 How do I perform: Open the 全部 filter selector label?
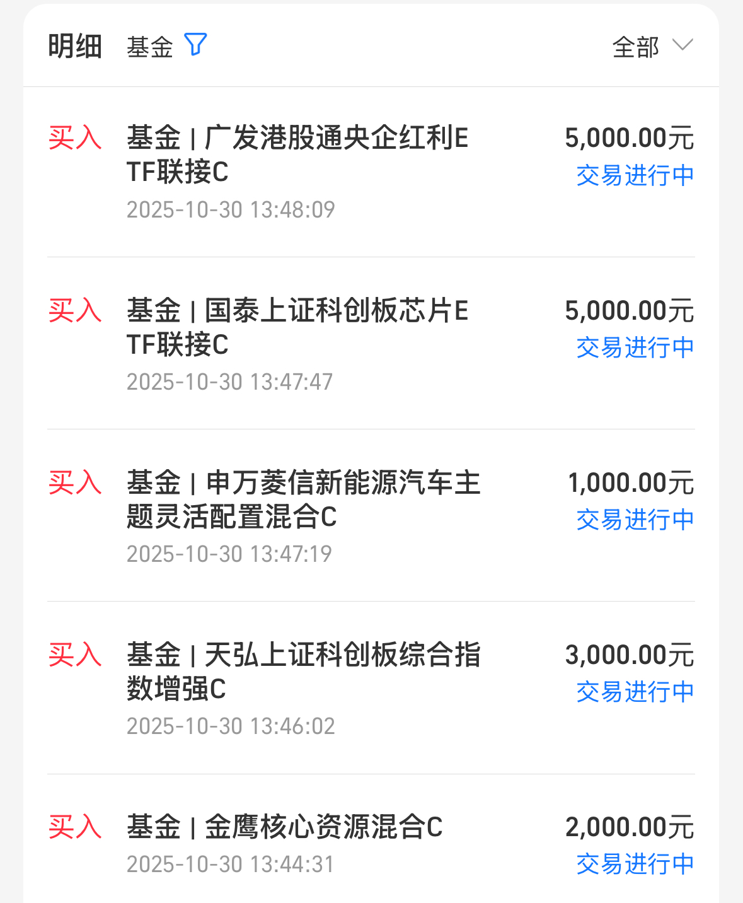point(636,47)
